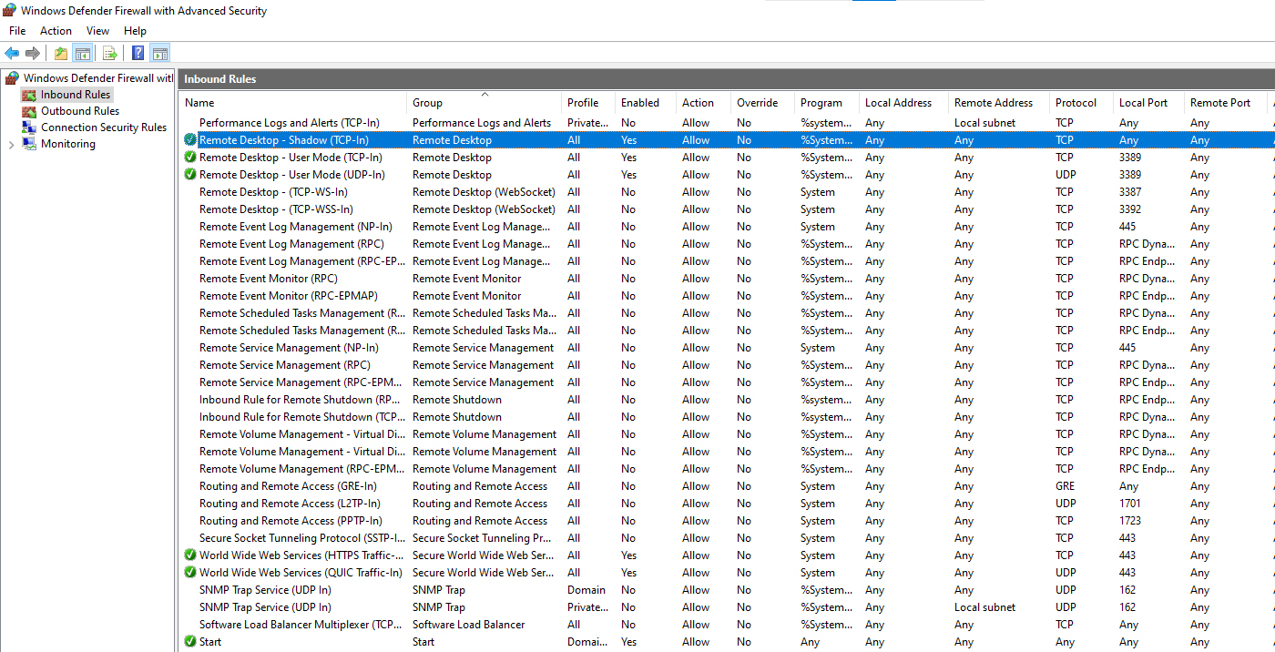This screenshot has width=1275, height=652.
Task: Toggle the Show/Hide Console Tree button
Action: [x=83, y=53]
